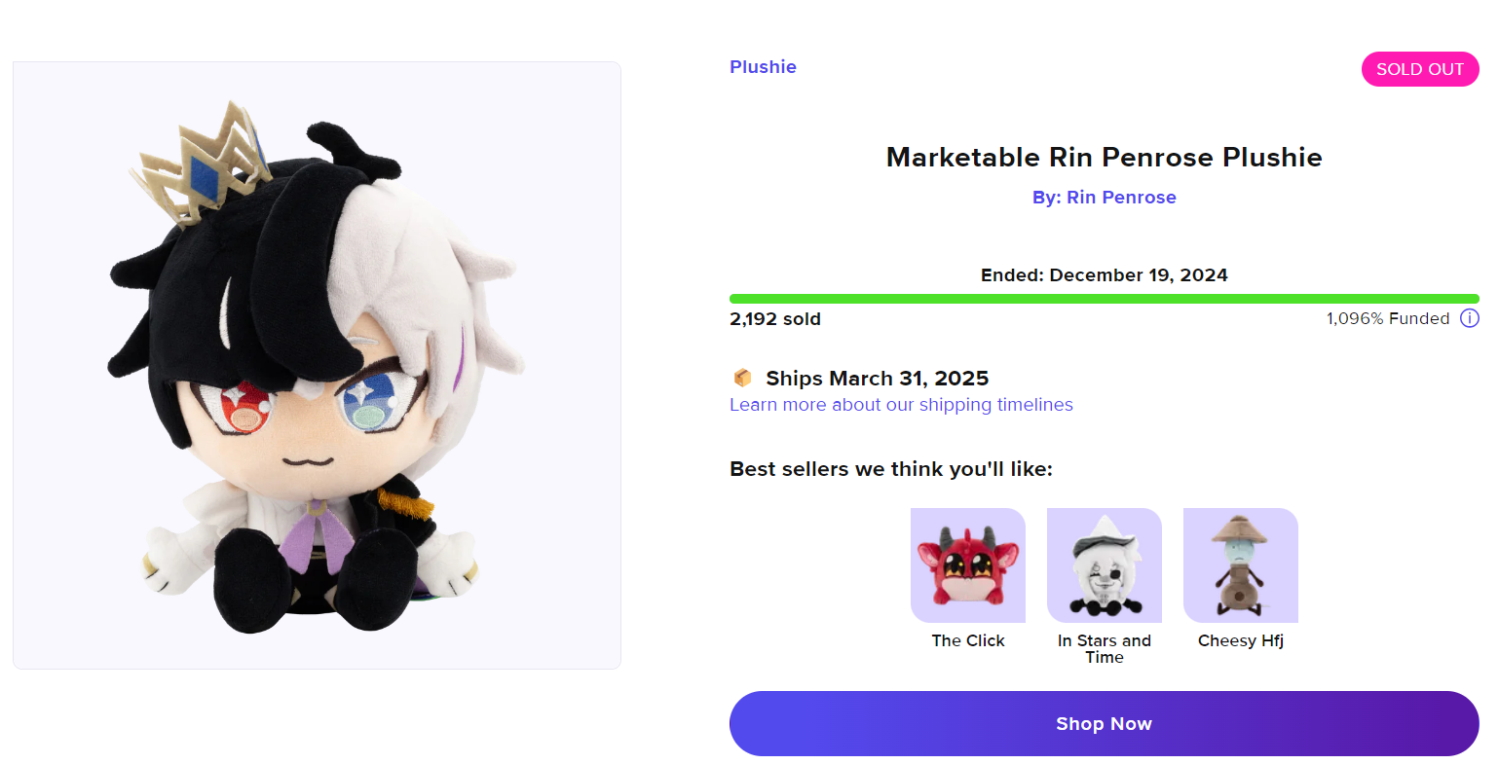The height and width of the screenshot is (764, 1499).
Task: Select "Cheesy Hfj" product name label
Action: click(x=1240, y=640)
